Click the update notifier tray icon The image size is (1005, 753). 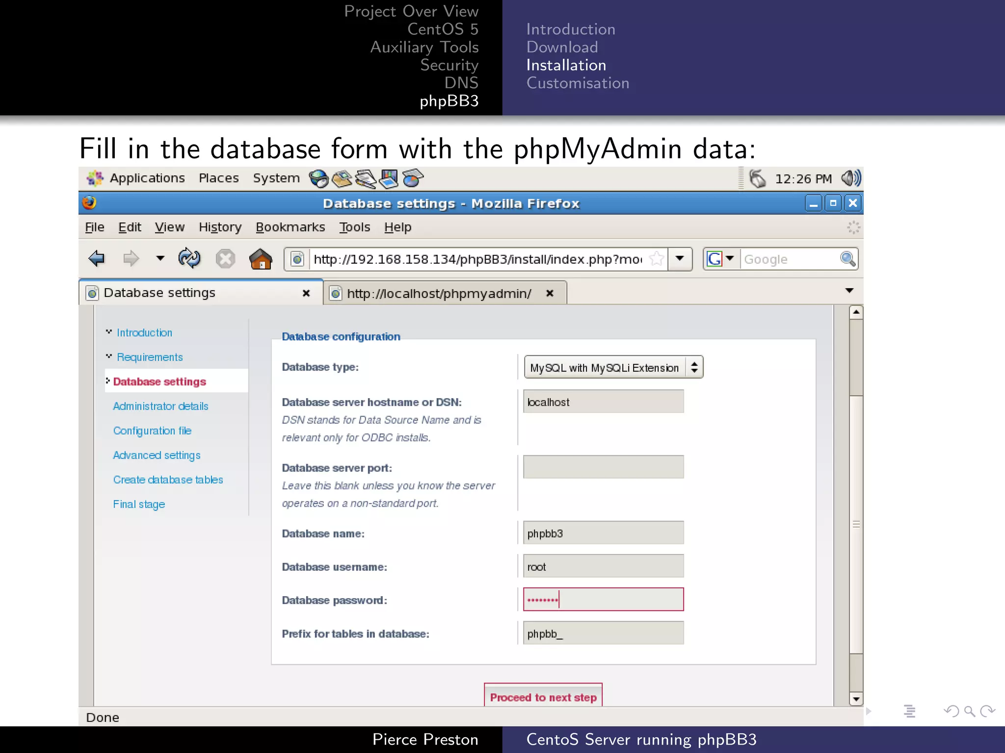pyautogui.click(x=757, y=178)
